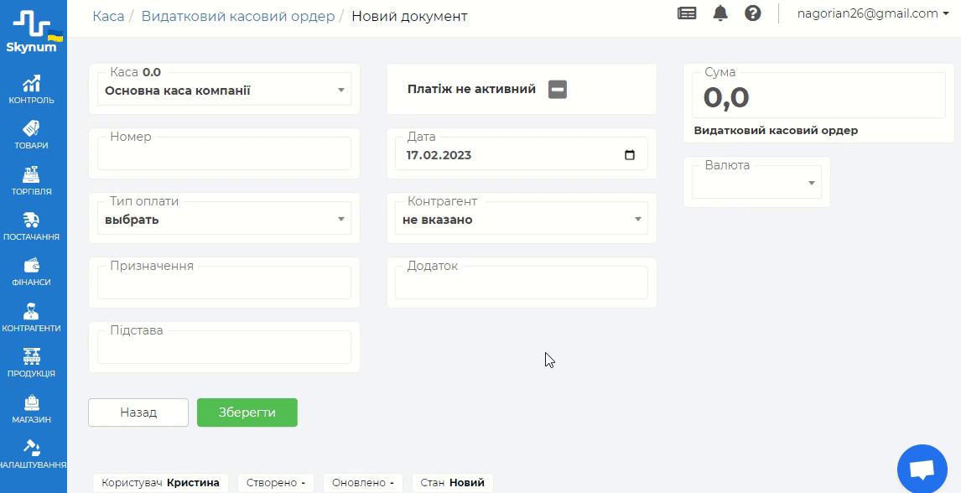The height and width of the screenshot is (493, 961).
Task: Open the Тип оплати dropdown
Action: [x=224, y=220]
